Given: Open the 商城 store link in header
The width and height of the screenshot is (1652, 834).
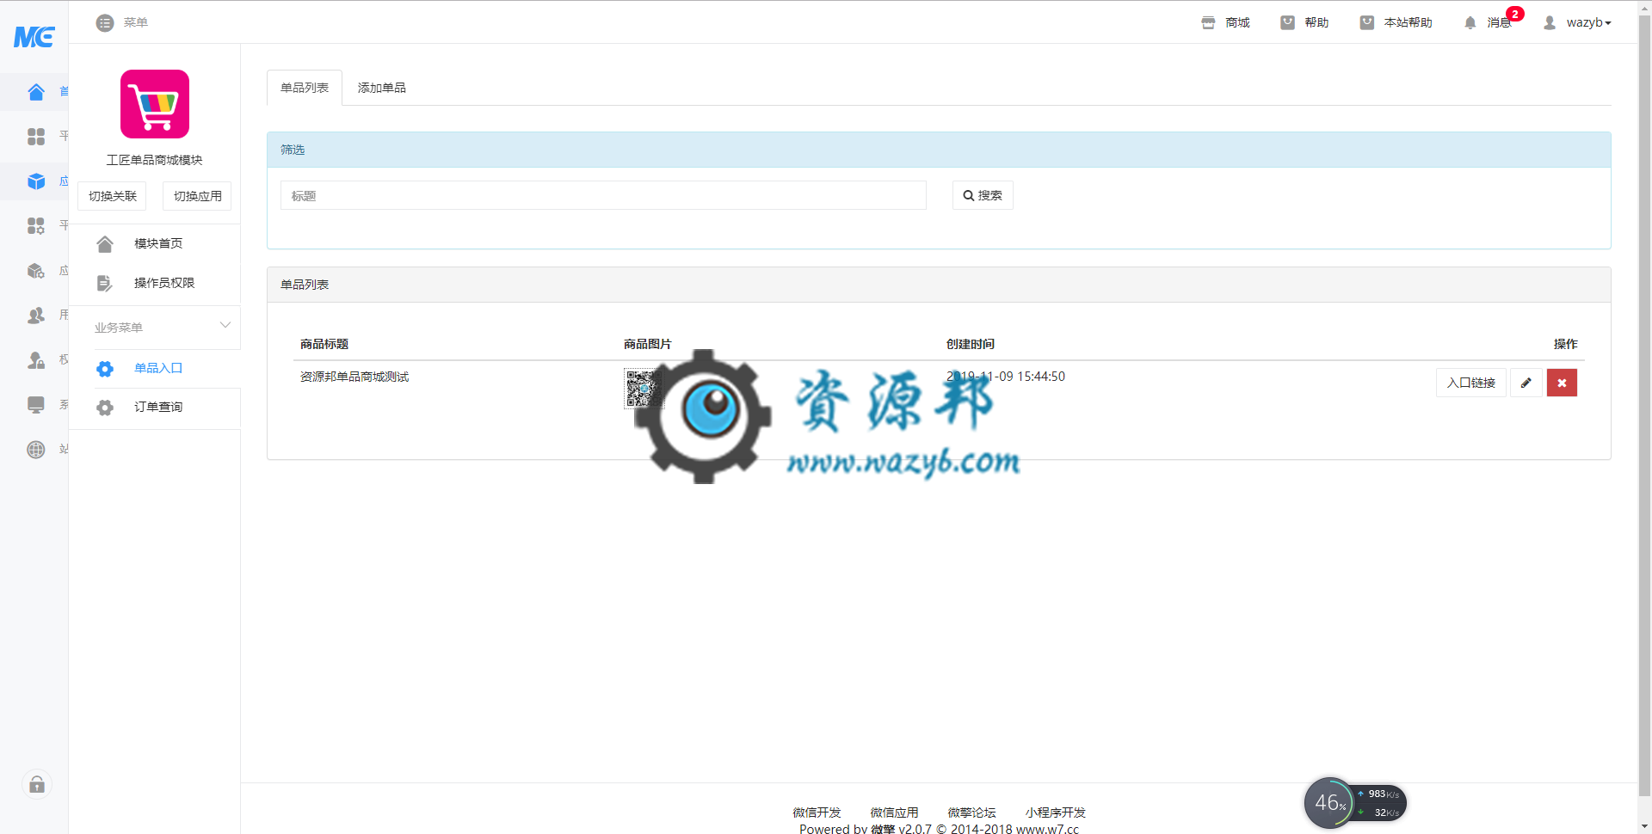Looking at the screenshot, I should coord(1225,22).
